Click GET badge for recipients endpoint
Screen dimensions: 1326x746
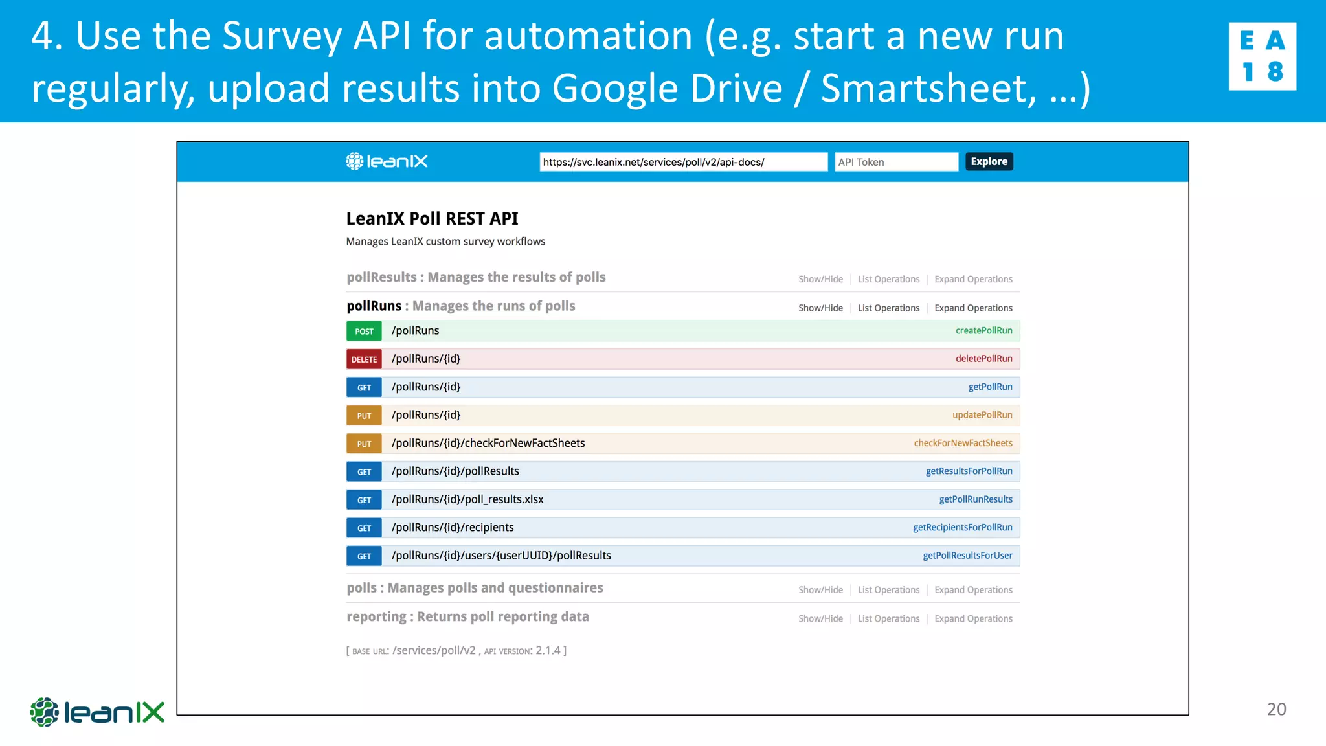[364, 528]
